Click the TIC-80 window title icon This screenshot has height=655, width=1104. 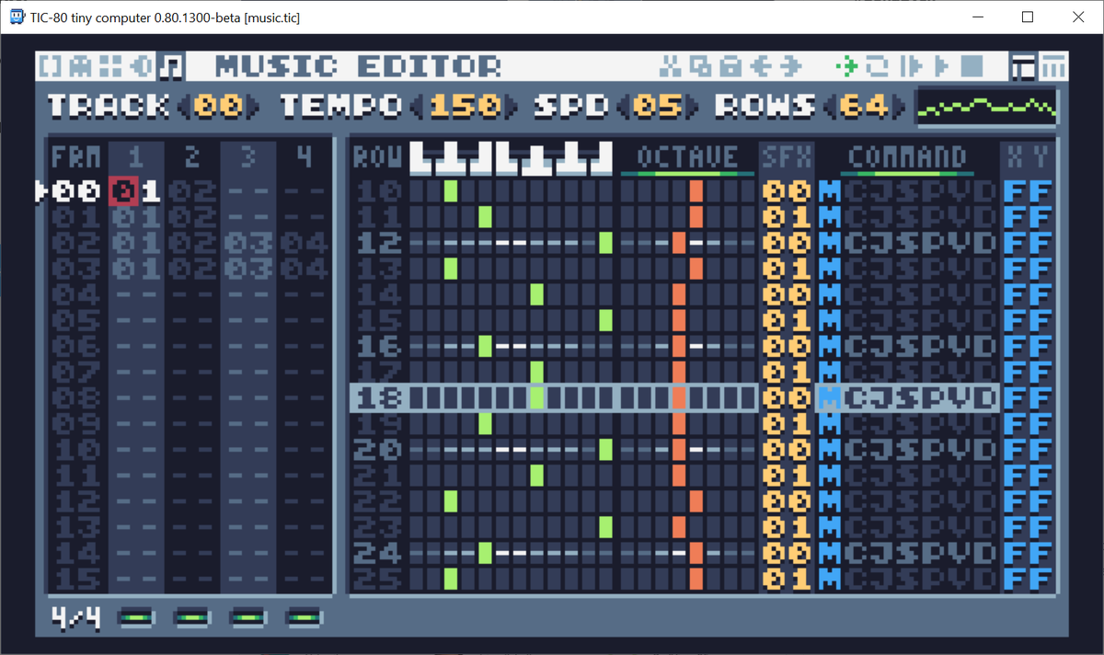coord(17,17)
